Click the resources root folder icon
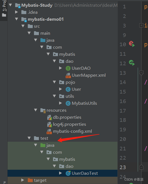148x184 pixels. point(43,110)
